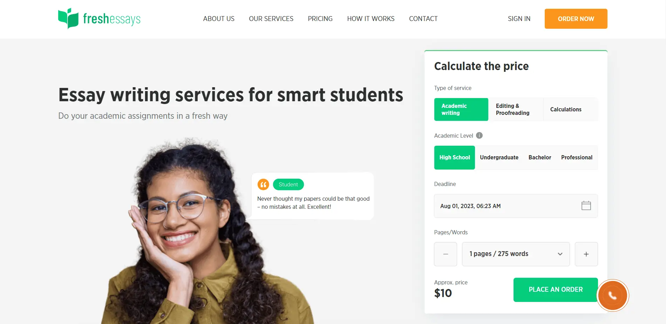Image resolution: width=666 pixels, height=324 pixels.
Task: Click Place an Order button
Action: click(556, 290)
